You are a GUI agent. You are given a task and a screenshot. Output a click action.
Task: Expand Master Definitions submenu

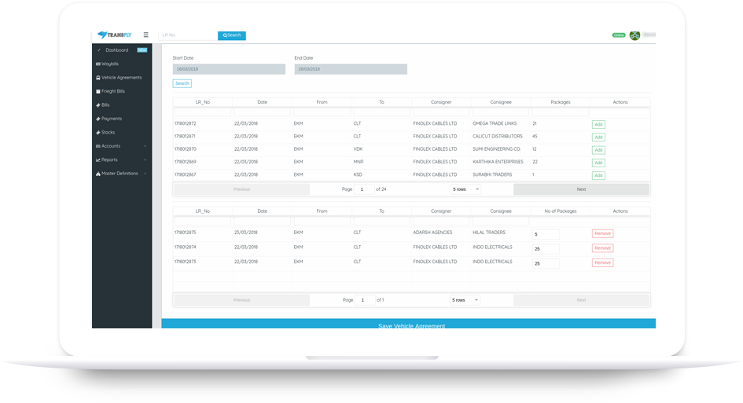pos(121,174)
